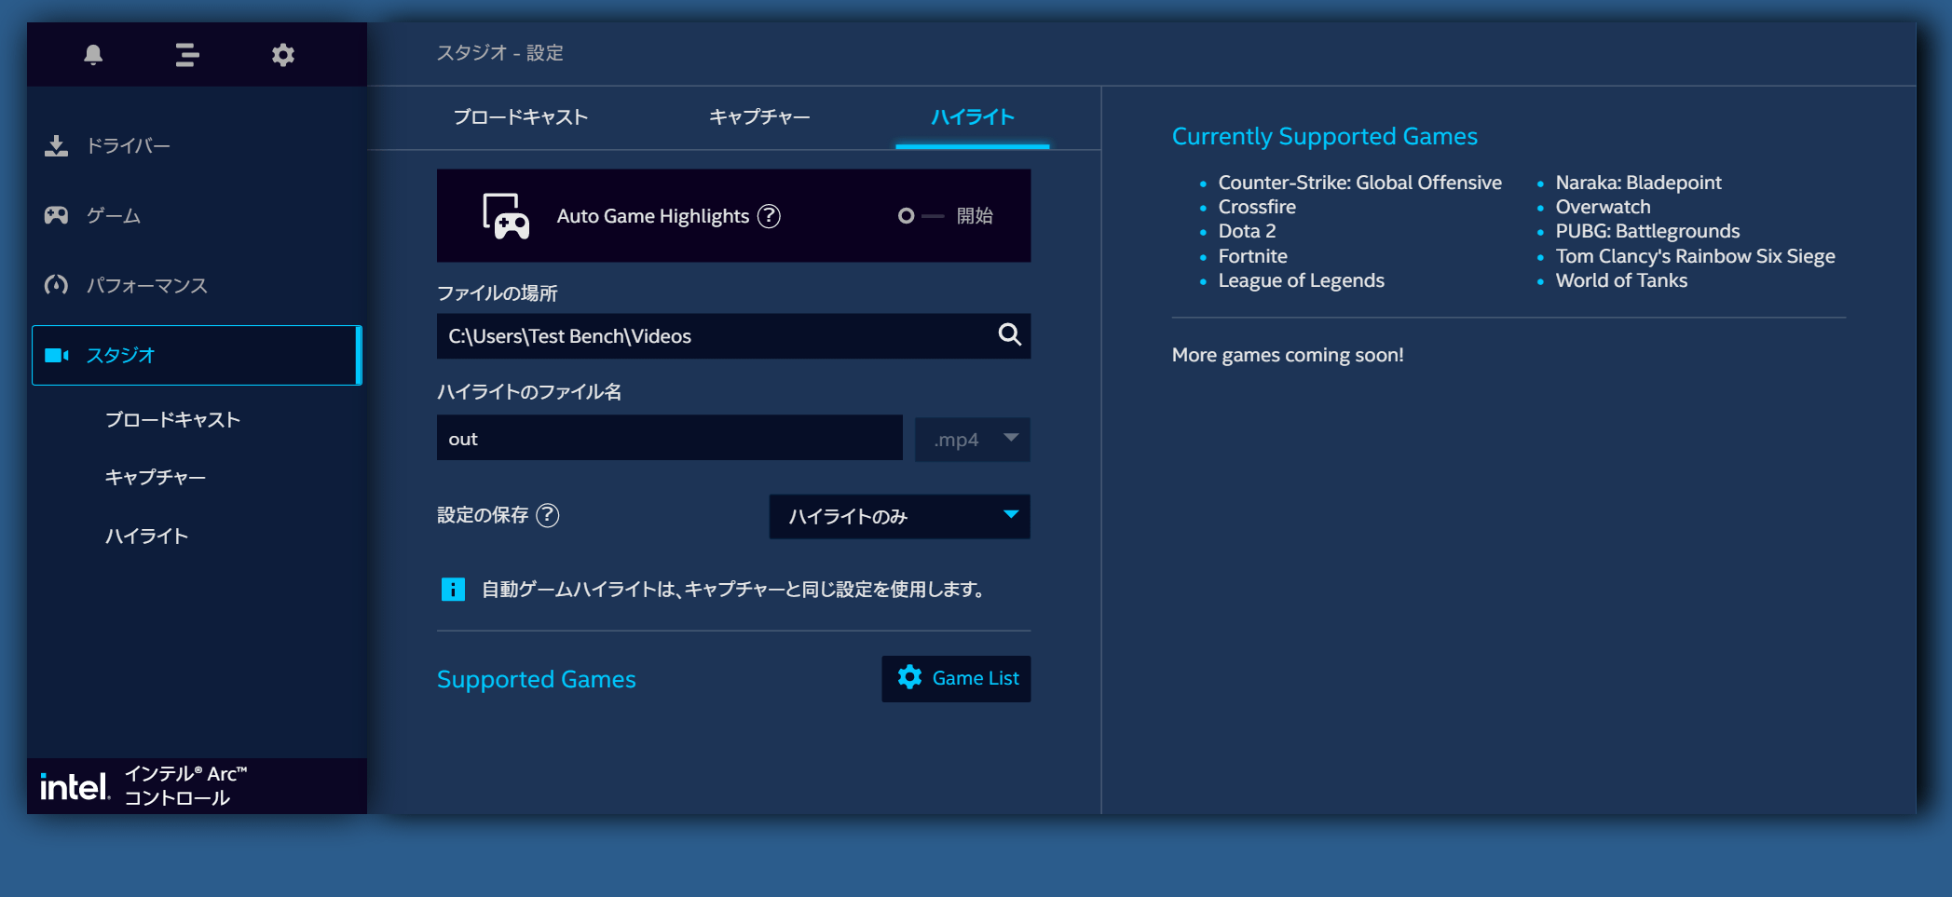Click 'Naraka: Bladepoint' entry
Screen dimensions: 1952x897
click(x=1638, y=183)
